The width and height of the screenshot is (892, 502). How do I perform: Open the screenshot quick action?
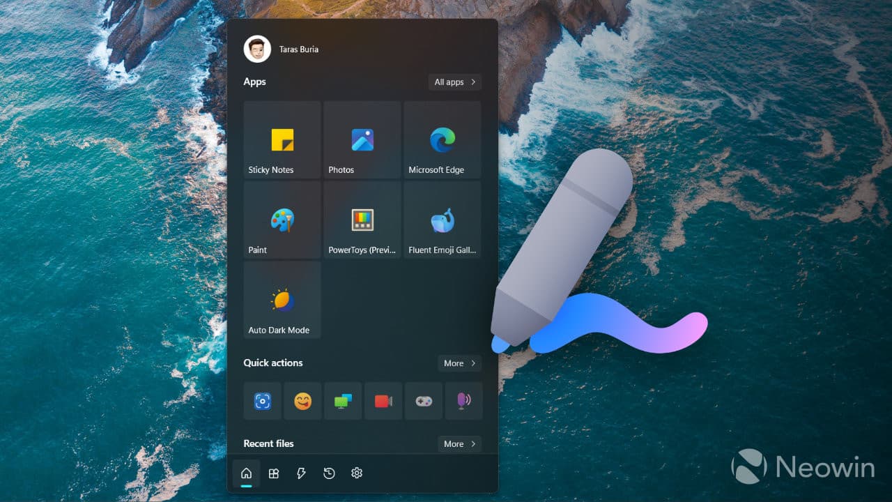pos(262,401)
